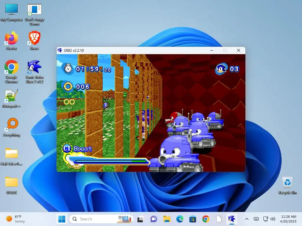Click the Sonic lives icon in game
This screenshot has width=302, height=226.
(x=221, y=69)
